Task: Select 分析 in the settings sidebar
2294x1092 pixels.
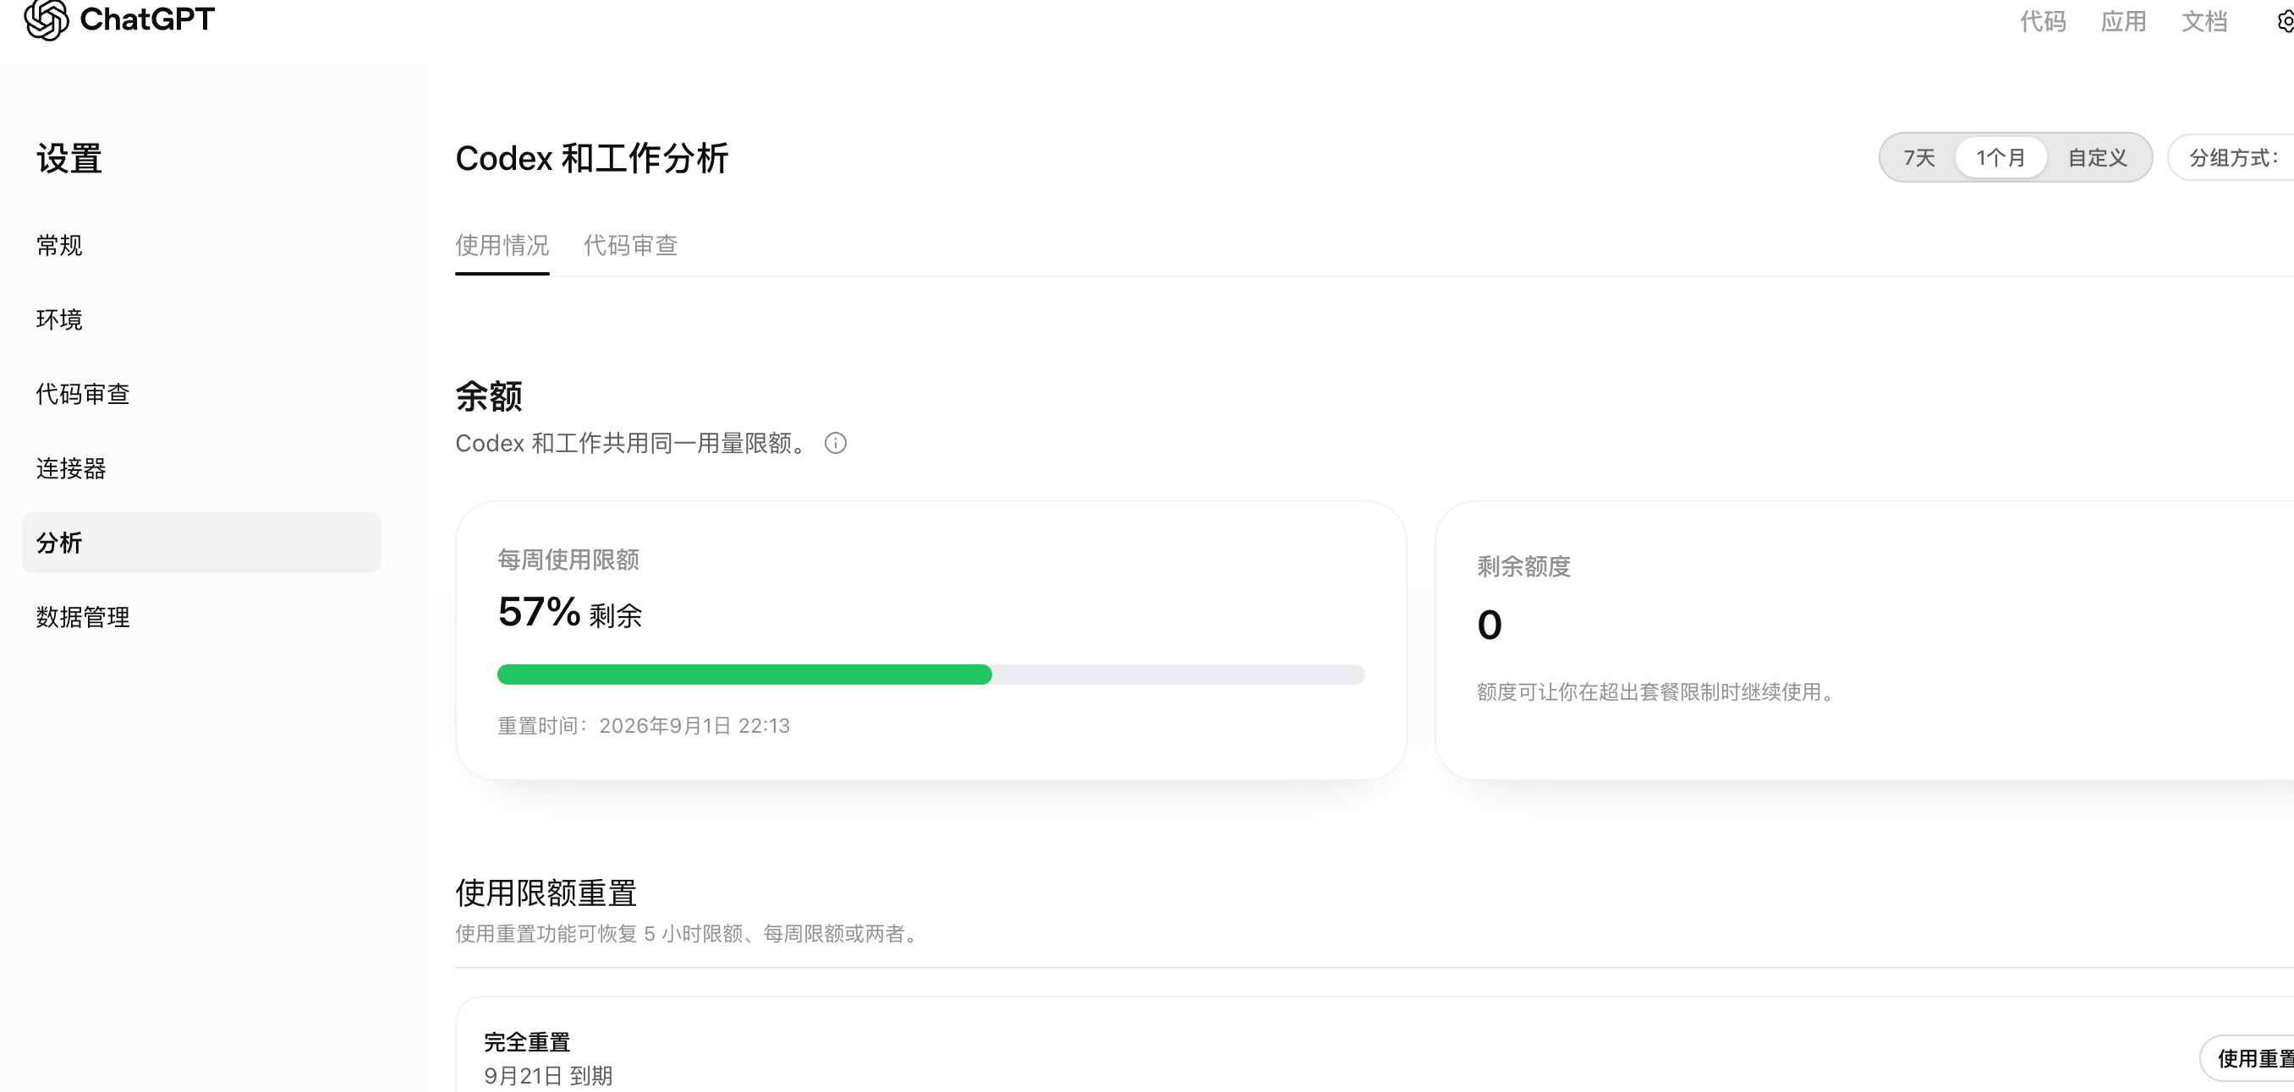Action: coord(201,543)
